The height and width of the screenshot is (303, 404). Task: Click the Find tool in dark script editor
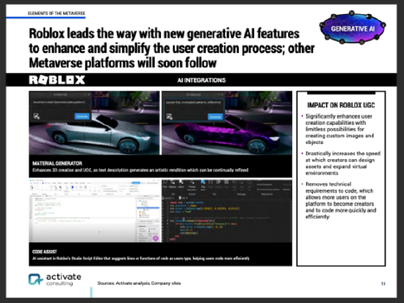click(165, 184)
